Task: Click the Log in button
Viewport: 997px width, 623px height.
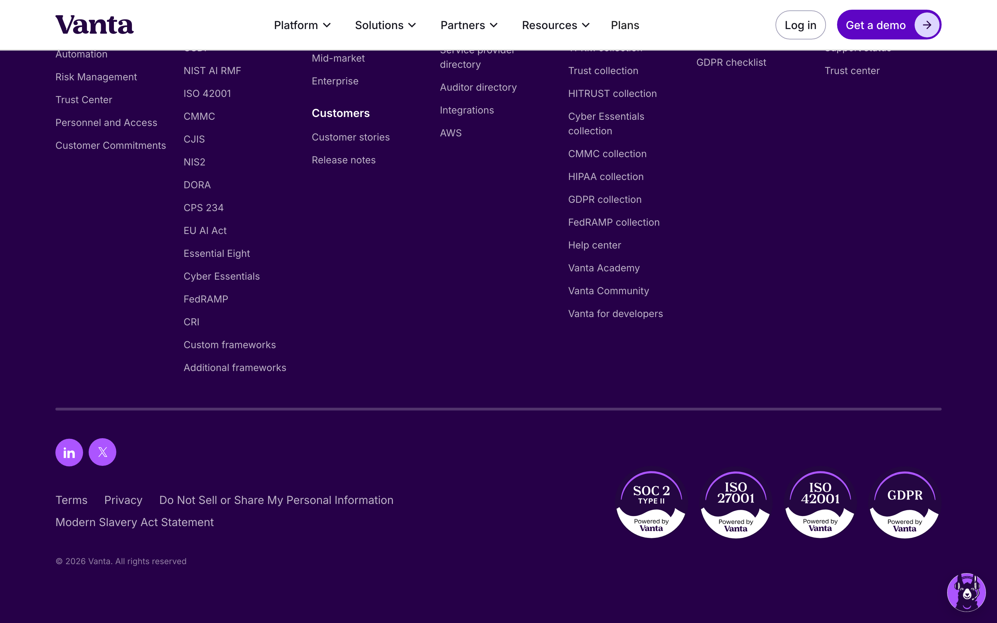Action: (800, 25)
